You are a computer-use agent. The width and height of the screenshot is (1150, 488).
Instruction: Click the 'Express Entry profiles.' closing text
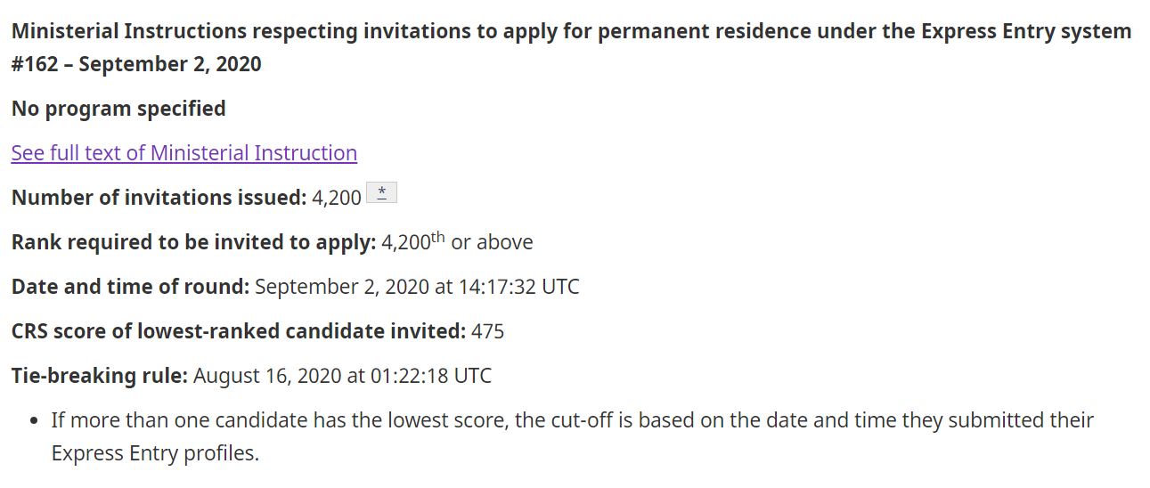(155, 453)
